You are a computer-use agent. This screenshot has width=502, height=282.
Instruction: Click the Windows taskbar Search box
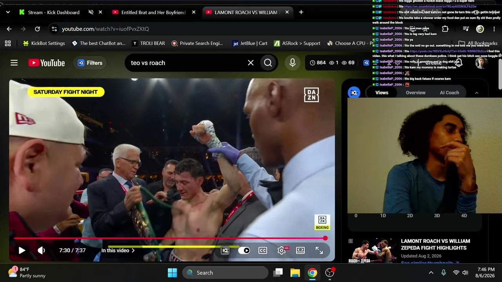225,273
